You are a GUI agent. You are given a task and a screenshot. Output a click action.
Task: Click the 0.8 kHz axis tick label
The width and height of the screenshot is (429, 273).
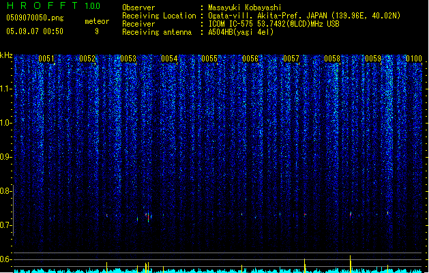5,191
